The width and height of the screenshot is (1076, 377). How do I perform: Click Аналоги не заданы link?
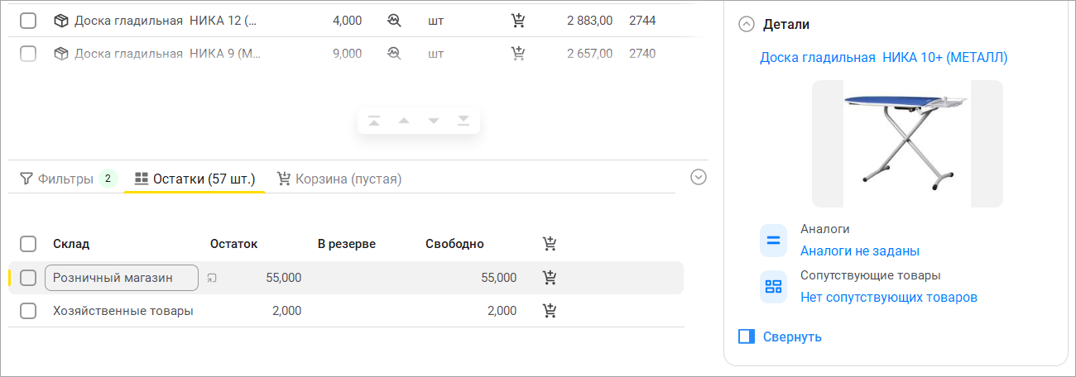[x=859, y=251]
